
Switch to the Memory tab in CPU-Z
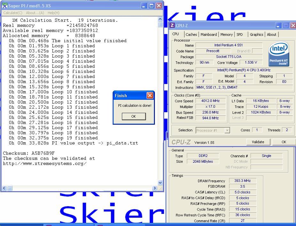pyautogui.click(x=226, y=35)
